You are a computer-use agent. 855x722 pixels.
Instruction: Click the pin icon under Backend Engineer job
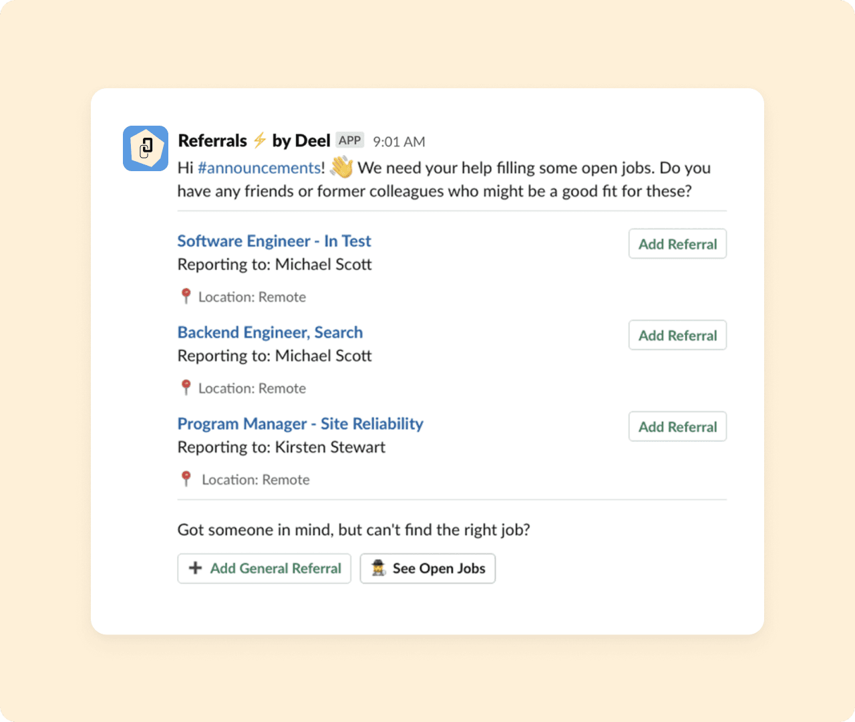186,388
